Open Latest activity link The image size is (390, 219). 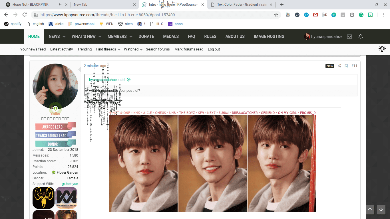[61, 49]
